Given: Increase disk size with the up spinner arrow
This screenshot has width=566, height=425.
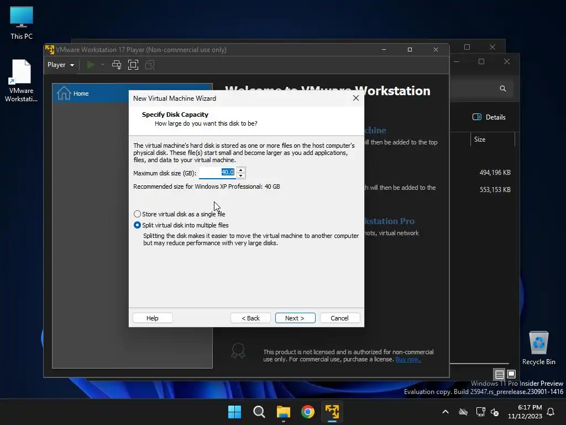Looking at the screenshot, I should tap(241, 170).
